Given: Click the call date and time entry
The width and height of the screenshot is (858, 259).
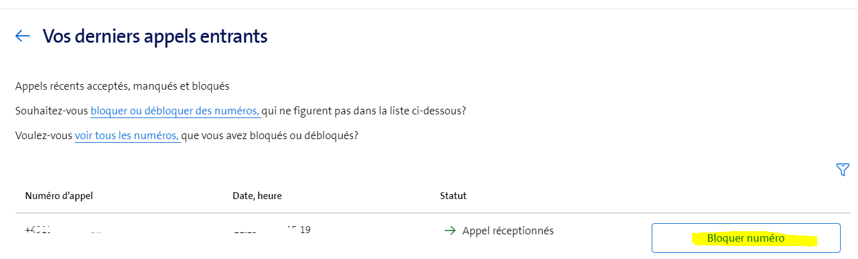Looking at the screenshot, I should [x=273, y=231].
